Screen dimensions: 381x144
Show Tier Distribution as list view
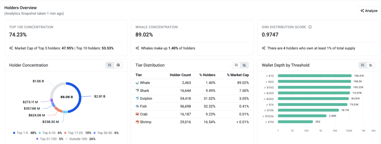pyautogui.click(x=236, y=65)
